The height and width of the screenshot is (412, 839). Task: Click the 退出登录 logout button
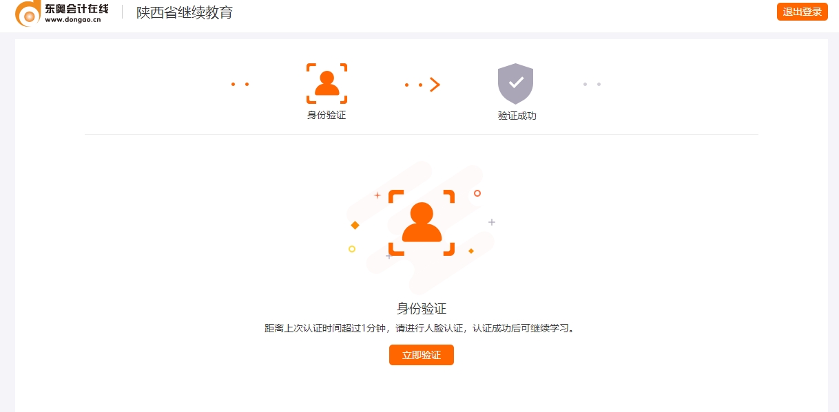(801, 12)
